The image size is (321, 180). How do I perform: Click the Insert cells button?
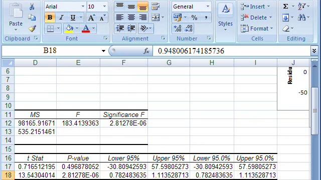click(255, 6)
